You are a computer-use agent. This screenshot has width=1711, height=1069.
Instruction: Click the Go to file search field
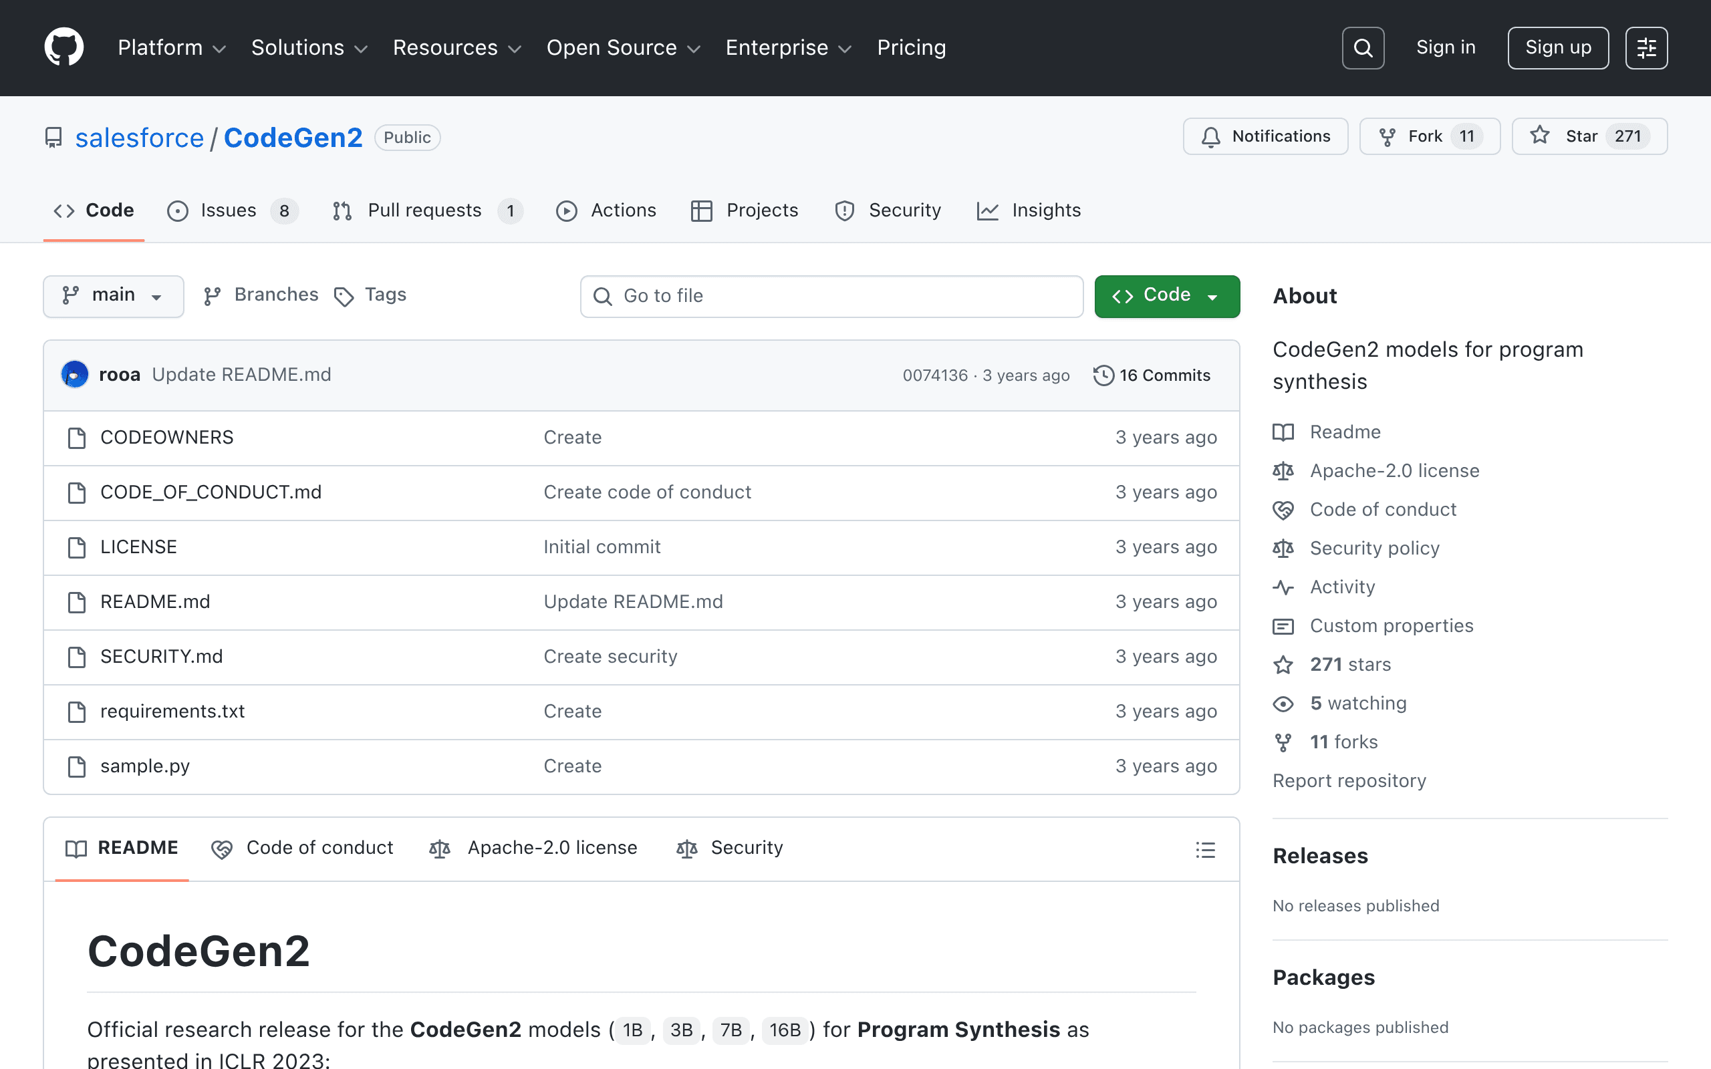[831, 296]
